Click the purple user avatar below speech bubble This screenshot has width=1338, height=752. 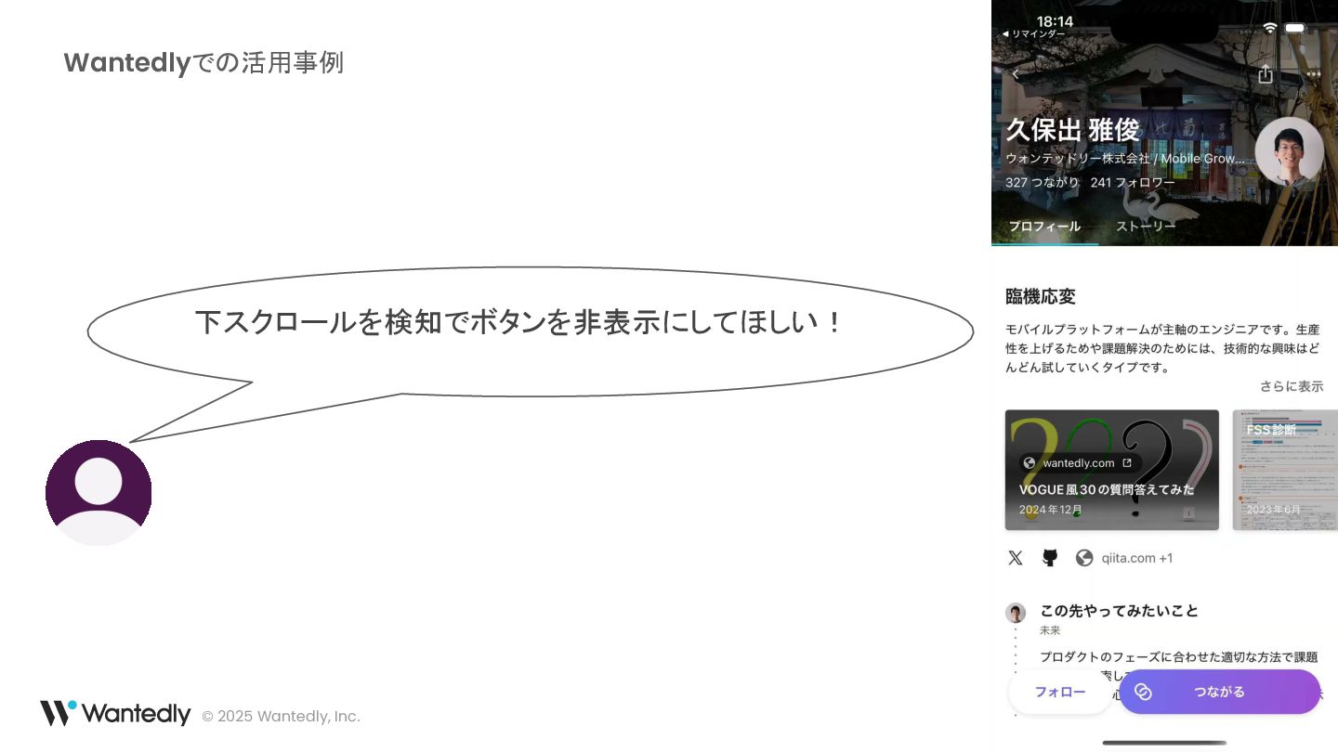point(98,493)
